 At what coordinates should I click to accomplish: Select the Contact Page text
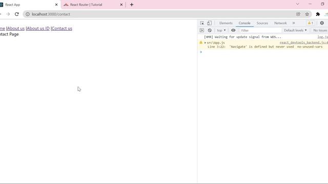point(9,34)
